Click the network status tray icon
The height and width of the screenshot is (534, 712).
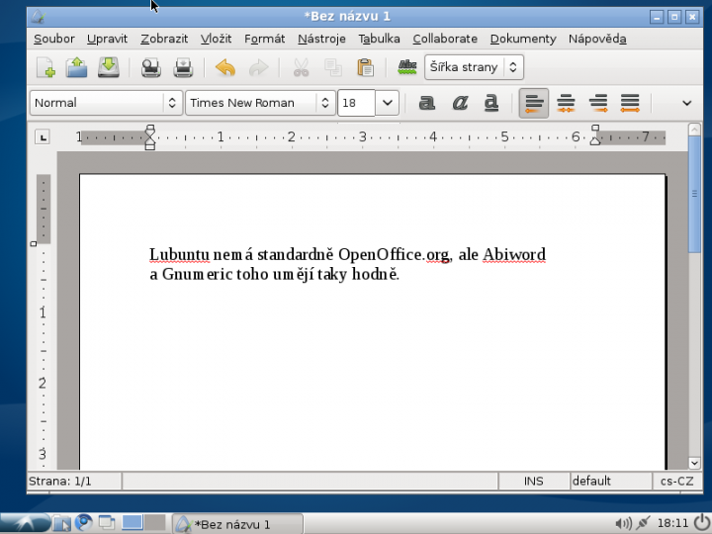pos(643,523)
